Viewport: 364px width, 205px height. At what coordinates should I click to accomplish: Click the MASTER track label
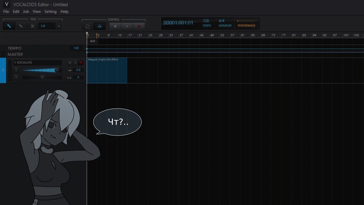[15, 54]
